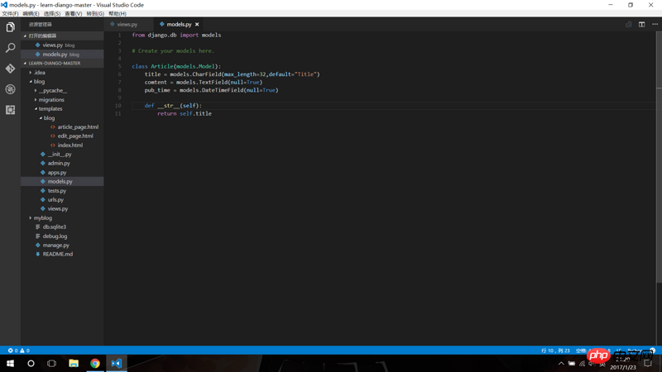Open the Source Control (Git) view
Viewport: 662px width, 372px height.
click(10, 69)
